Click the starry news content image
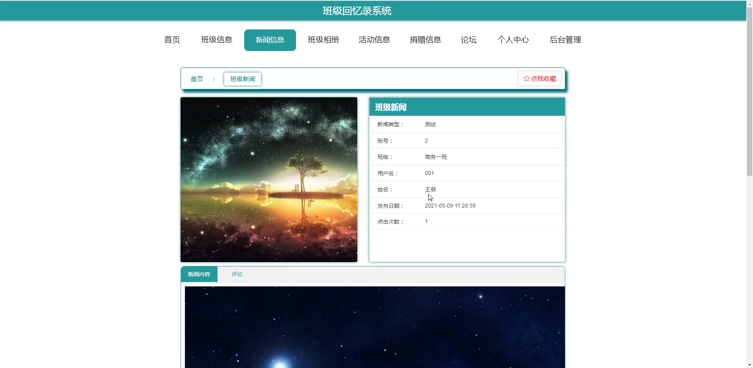This screenshot has width=753, height=368. tap(375, 327)
